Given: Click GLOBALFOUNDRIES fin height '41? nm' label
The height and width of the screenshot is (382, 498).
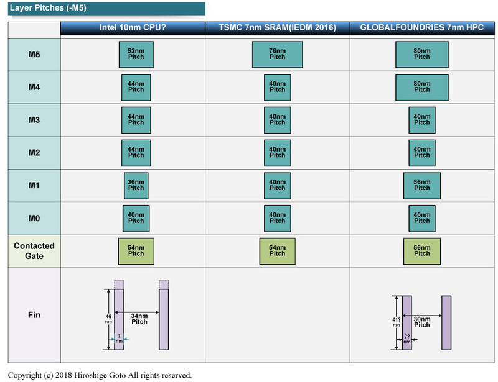Looking at the screenshot, I should 397,322.
